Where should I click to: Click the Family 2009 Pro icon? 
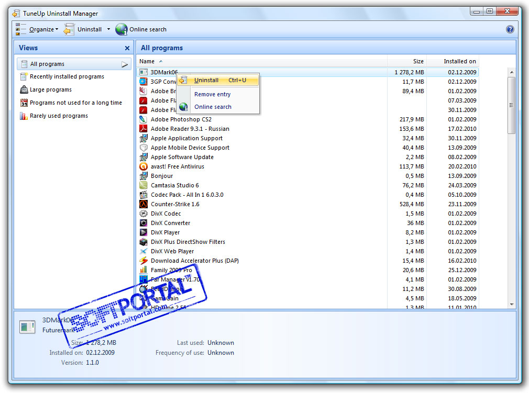(144, 270)
